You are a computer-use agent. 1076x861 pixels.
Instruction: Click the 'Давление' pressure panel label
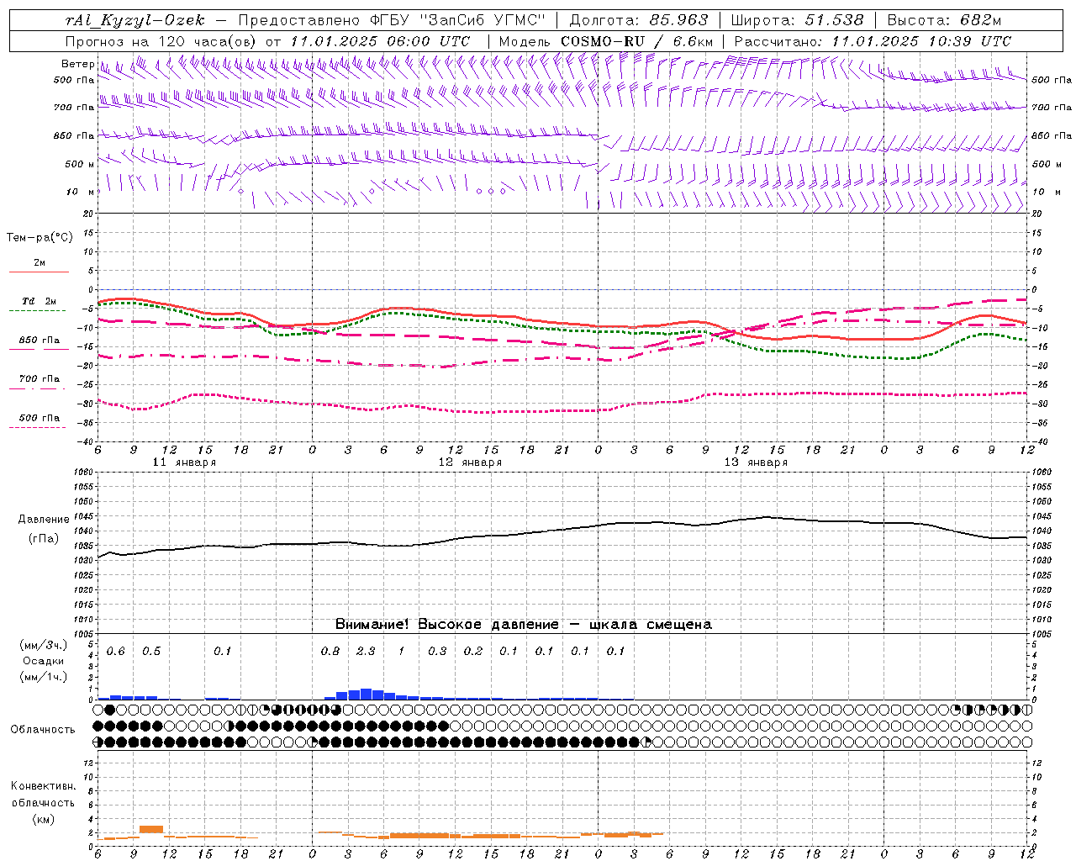(44, 520)
